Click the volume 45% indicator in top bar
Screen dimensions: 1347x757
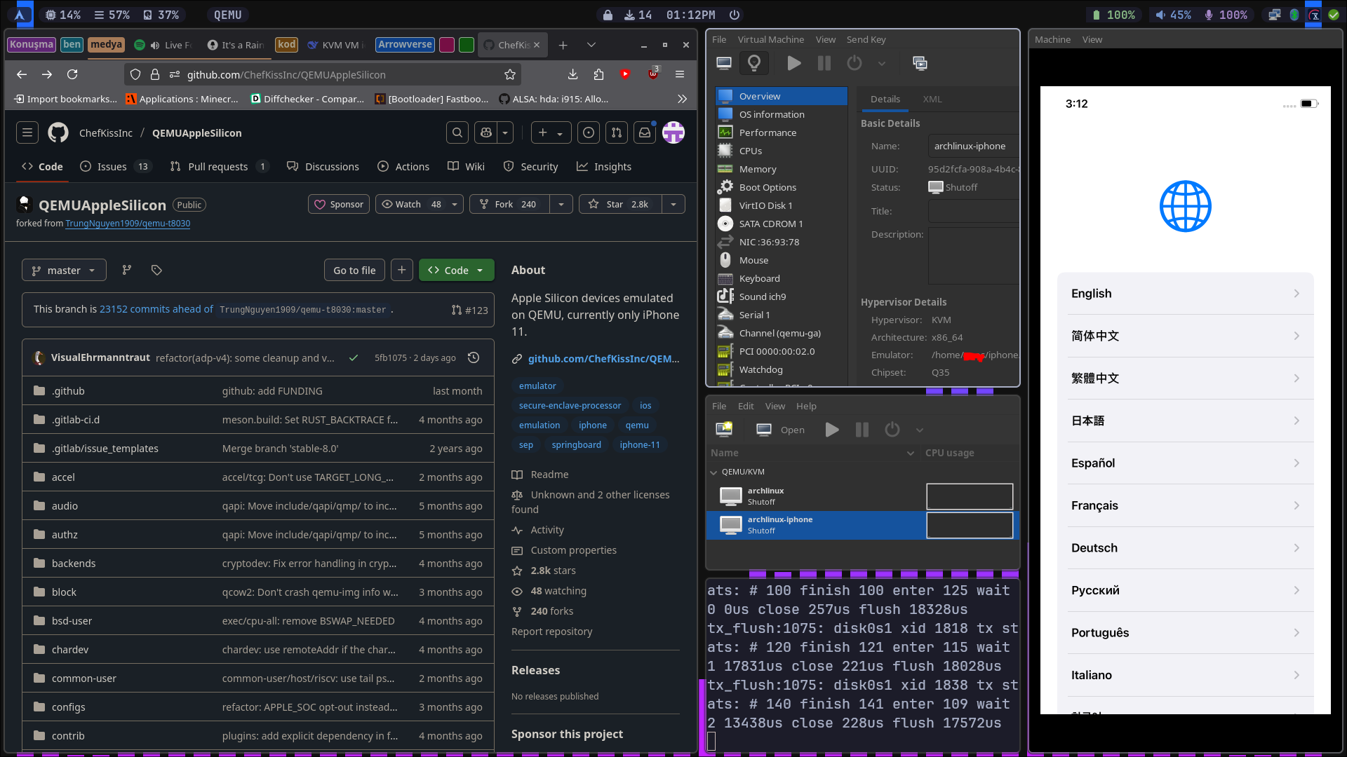(1174, 15)
